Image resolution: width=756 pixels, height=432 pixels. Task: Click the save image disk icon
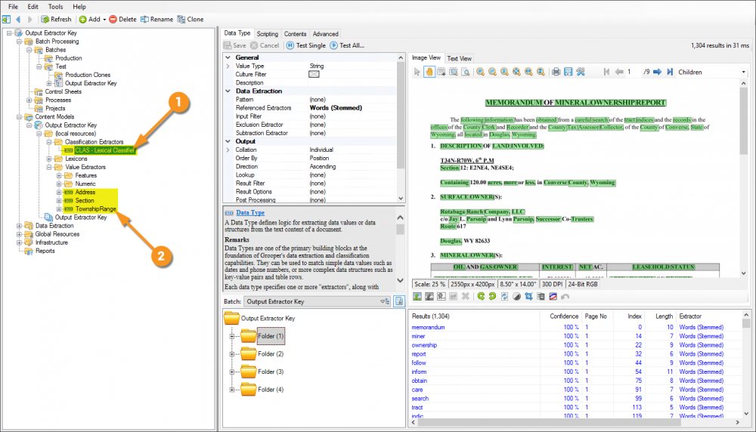pos(569,72)
